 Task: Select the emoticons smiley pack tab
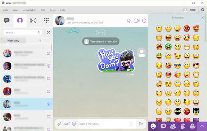click(153, 126)
